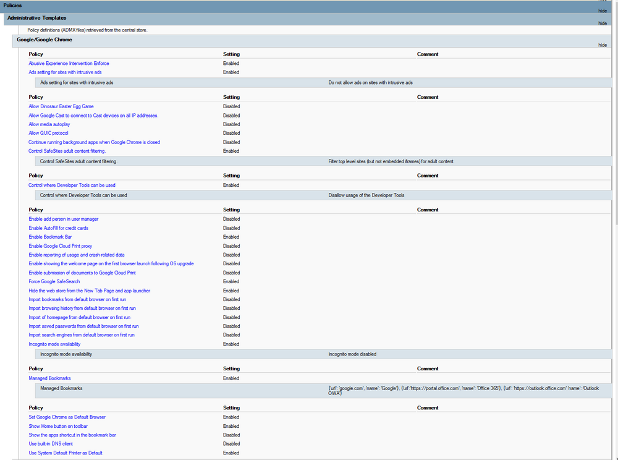Open Enable showing the welcome page policy
Screen dimensions: 618x460
(111, 263)
